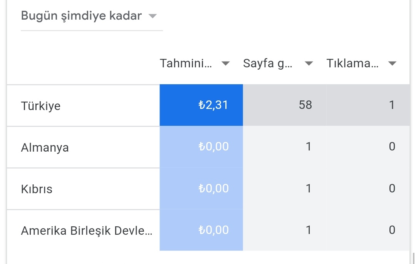The height and width of the screenshot is (264, 416).
Task: Click the page views value 58
Action: click(305, 105)
